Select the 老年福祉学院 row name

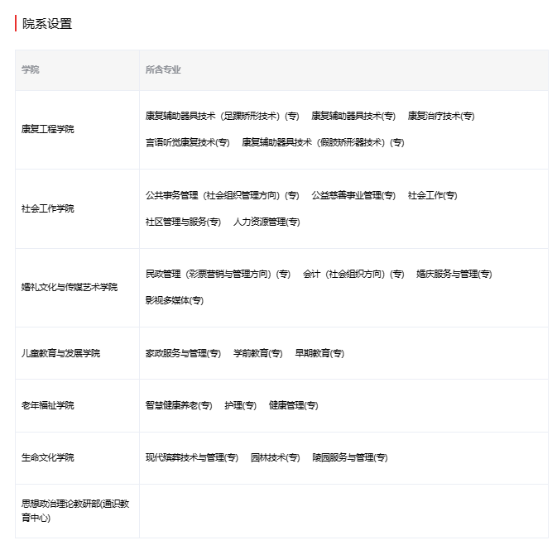click(x=48, y=405)
